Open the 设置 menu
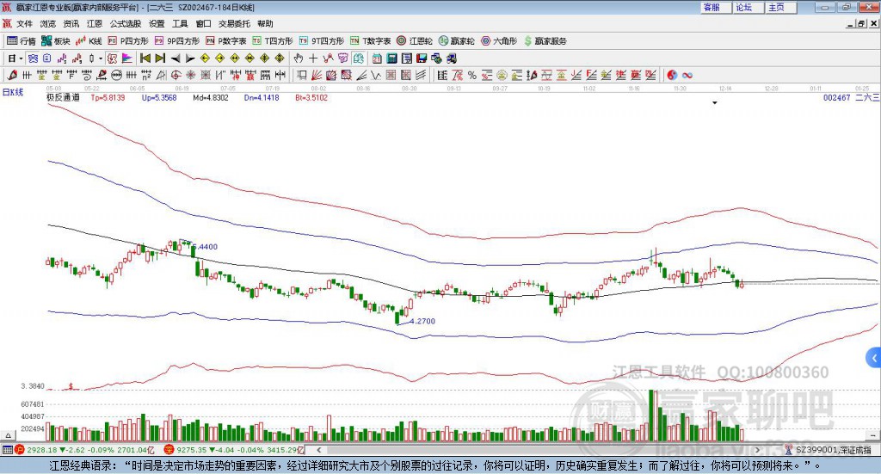The width and height of the screenshot is (881, 474). click(157, 23)
